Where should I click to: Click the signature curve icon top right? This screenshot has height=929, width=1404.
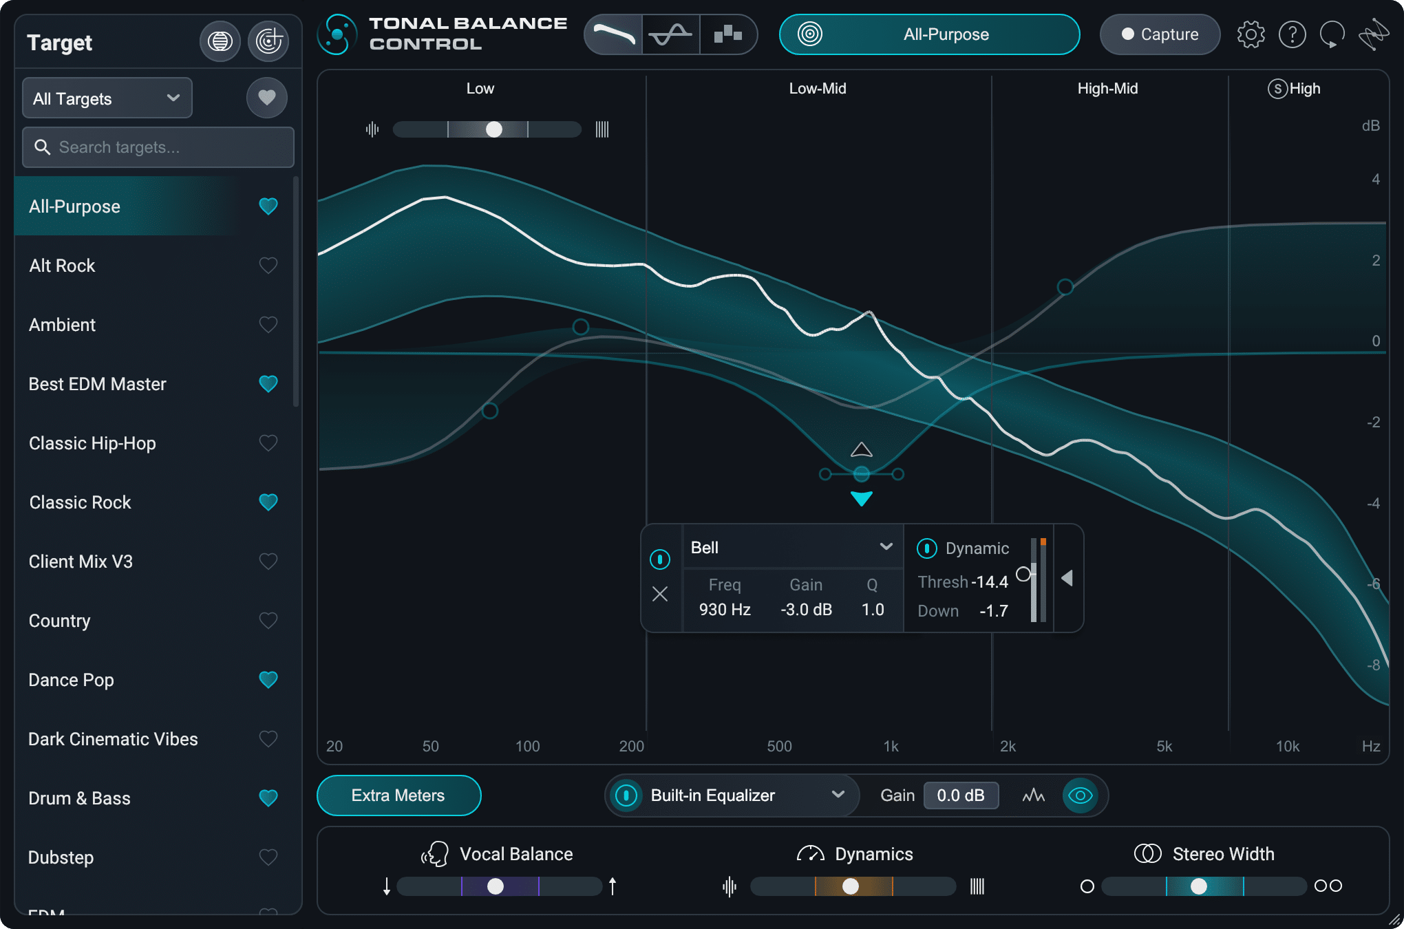(1374, 34)
